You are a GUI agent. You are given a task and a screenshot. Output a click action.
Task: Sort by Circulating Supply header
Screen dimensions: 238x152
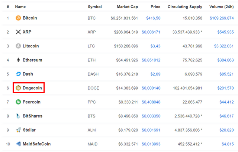[x=185, y=7]
